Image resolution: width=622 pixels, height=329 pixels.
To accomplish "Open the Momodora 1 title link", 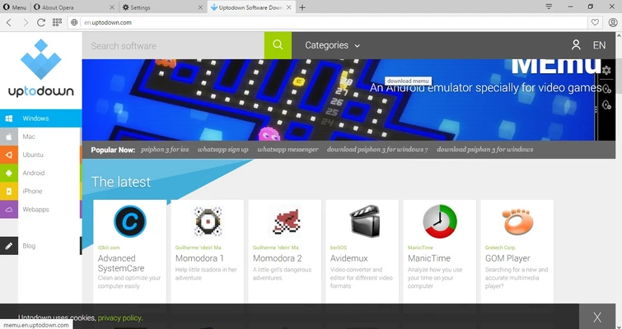I will pyautogui.click(x=199, y=258).
